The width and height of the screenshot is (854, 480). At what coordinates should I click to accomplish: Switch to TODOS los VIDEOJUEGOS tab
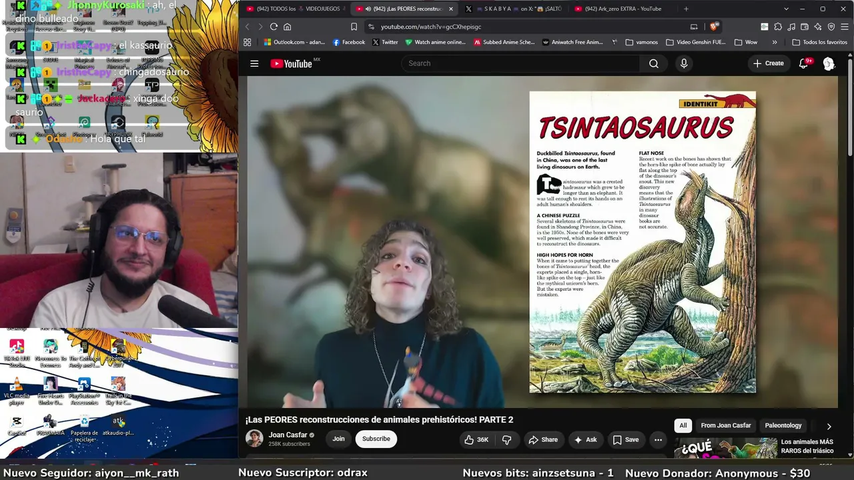[294, 9]
